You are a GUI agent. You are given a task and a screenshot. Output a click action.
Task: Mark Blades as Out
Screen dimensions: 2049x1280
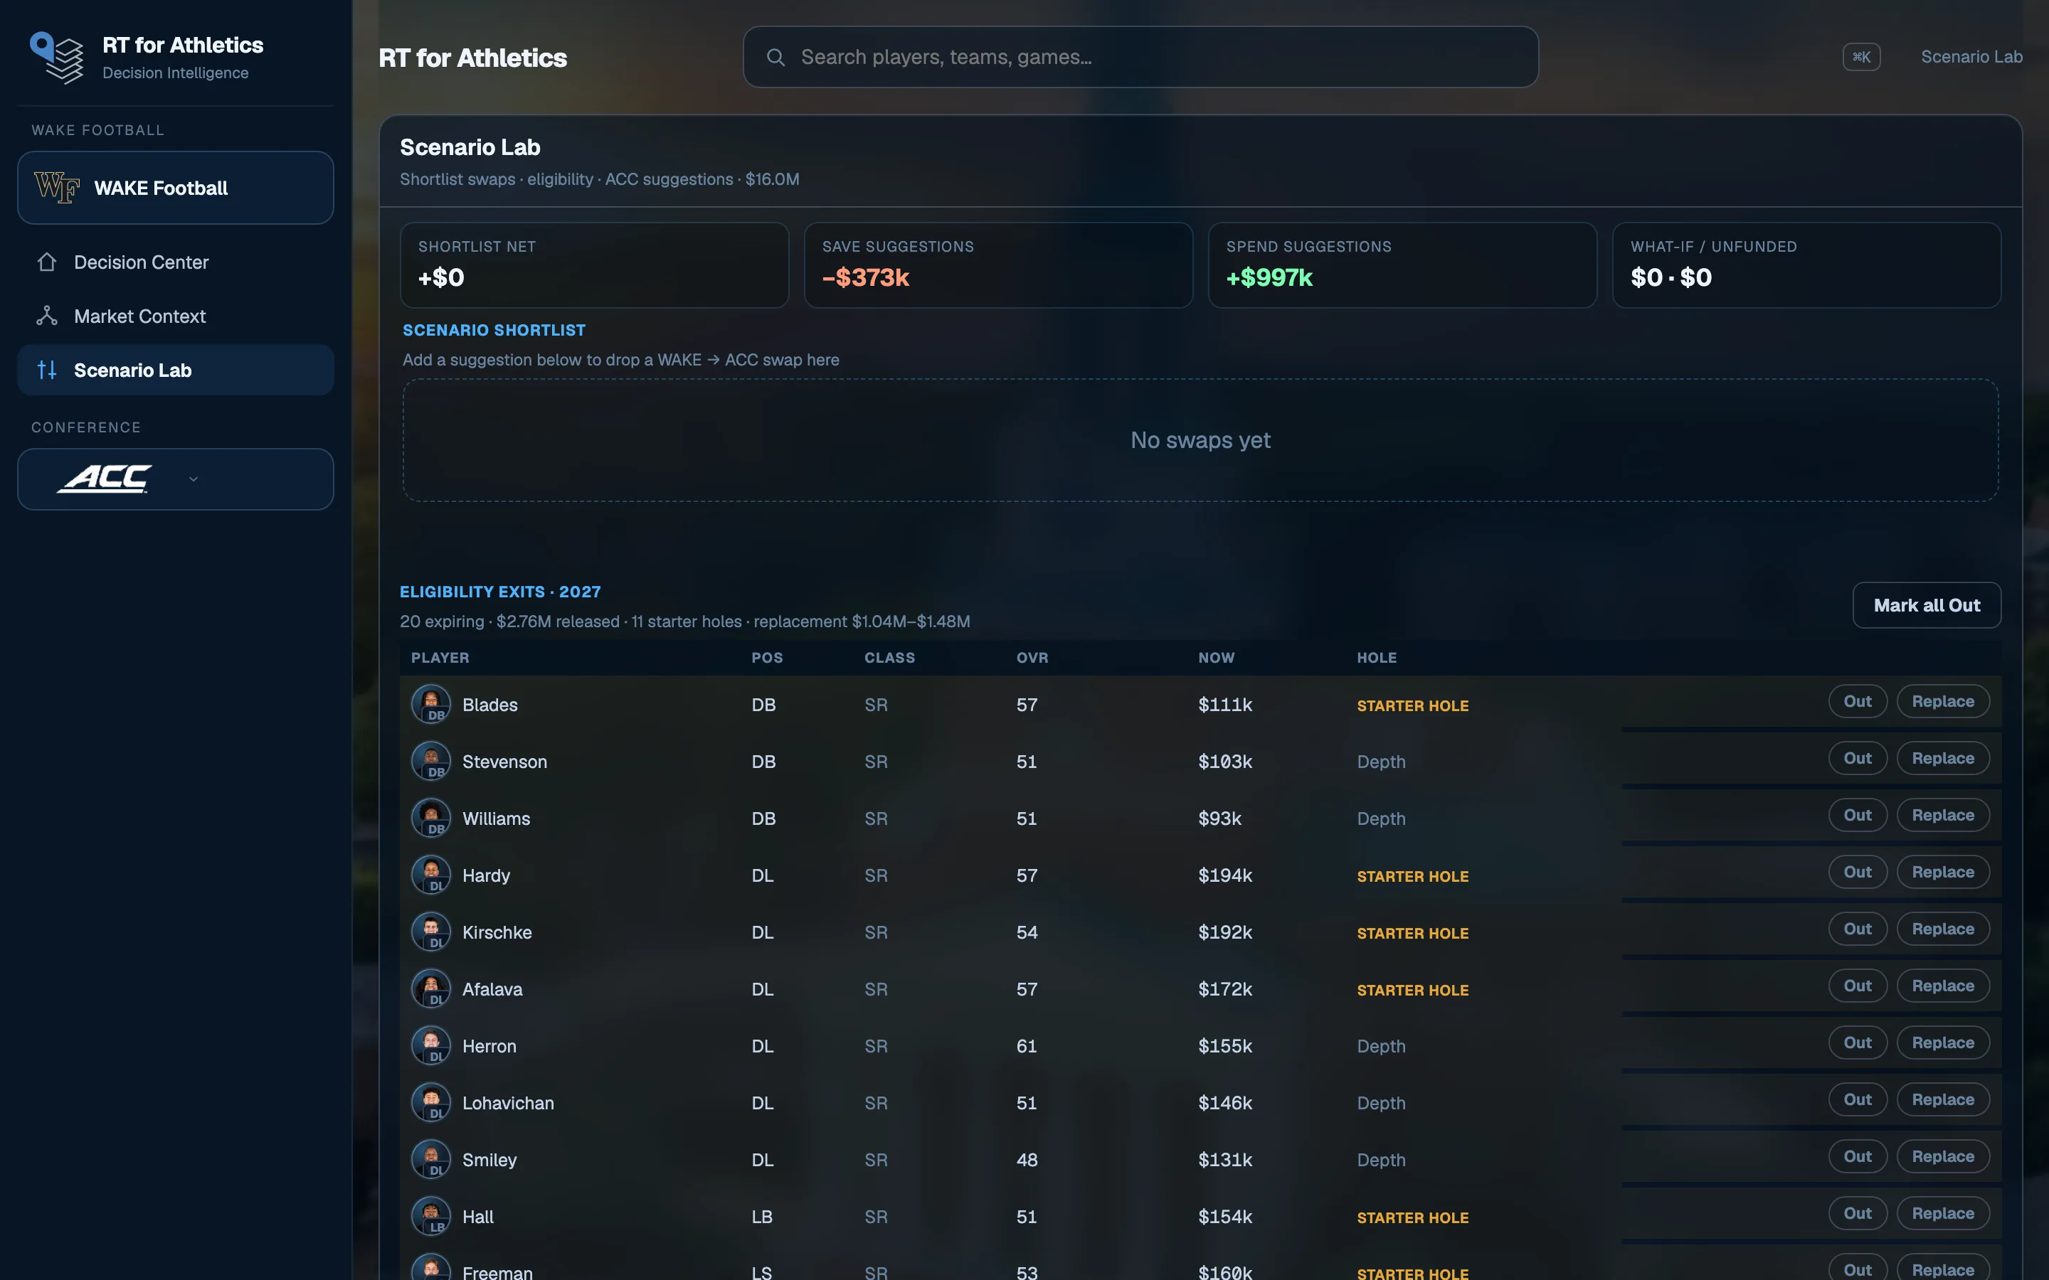click(x=1858, y=701)
